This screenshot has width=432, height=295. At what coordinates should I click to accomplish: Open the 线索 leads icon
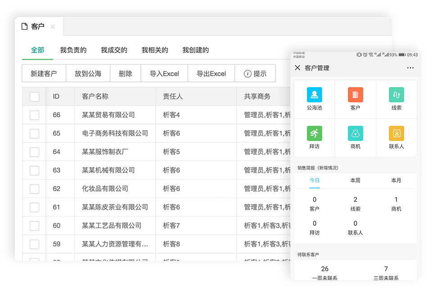coord(396,95)
